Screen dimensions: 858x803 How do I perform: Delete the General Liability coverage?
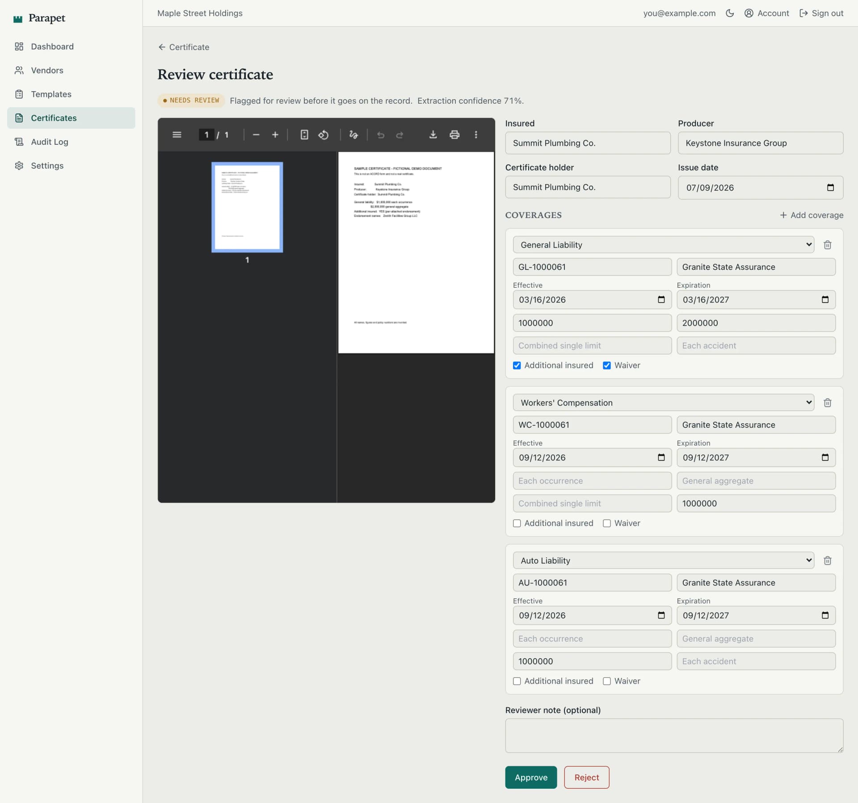coord(828,245)
